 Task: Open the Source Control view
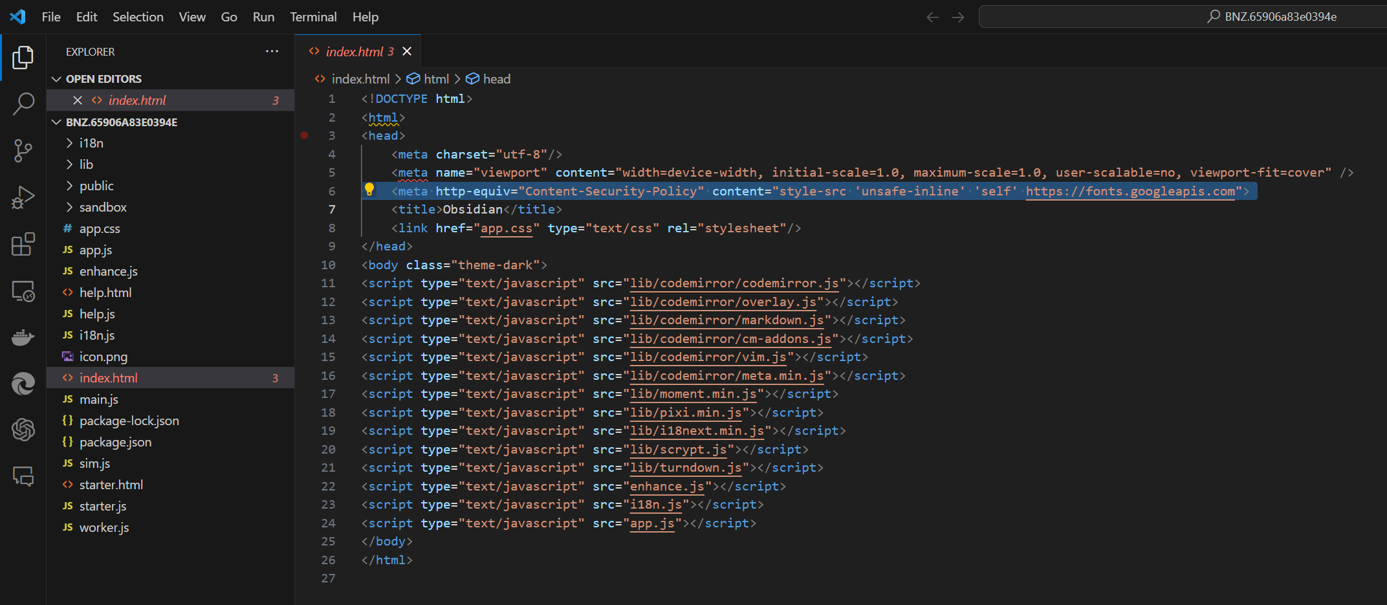click(x=23, y=151)
